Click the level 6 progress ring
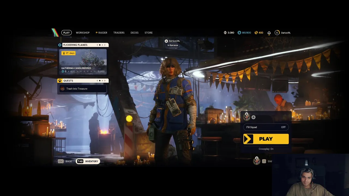 click(277, 33)
